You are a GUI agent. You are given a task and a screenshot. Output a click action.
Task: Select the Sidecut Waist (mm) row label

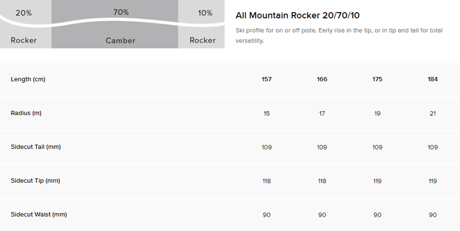tap(39, 214)
